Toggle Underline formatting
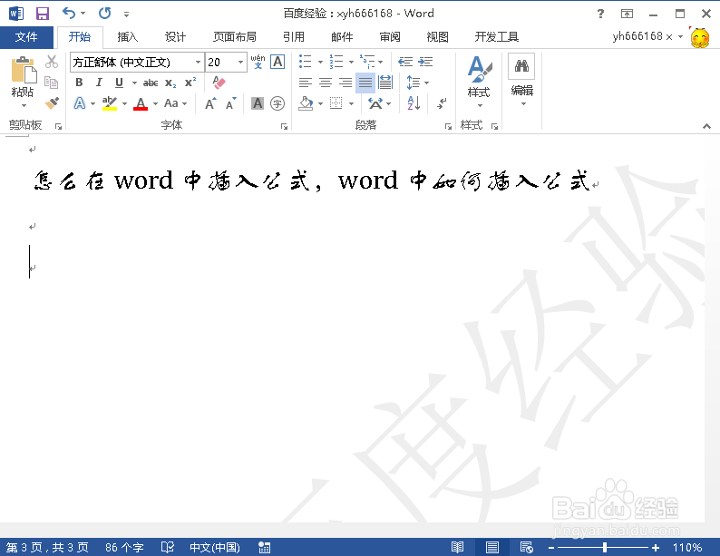Screen dimensions: 720x556 119,83
